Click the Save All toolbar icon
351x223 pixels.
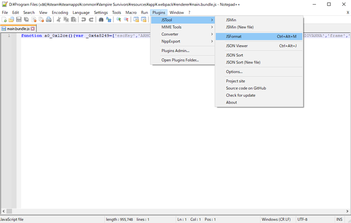pyautogui.click(x=26, y=20)
